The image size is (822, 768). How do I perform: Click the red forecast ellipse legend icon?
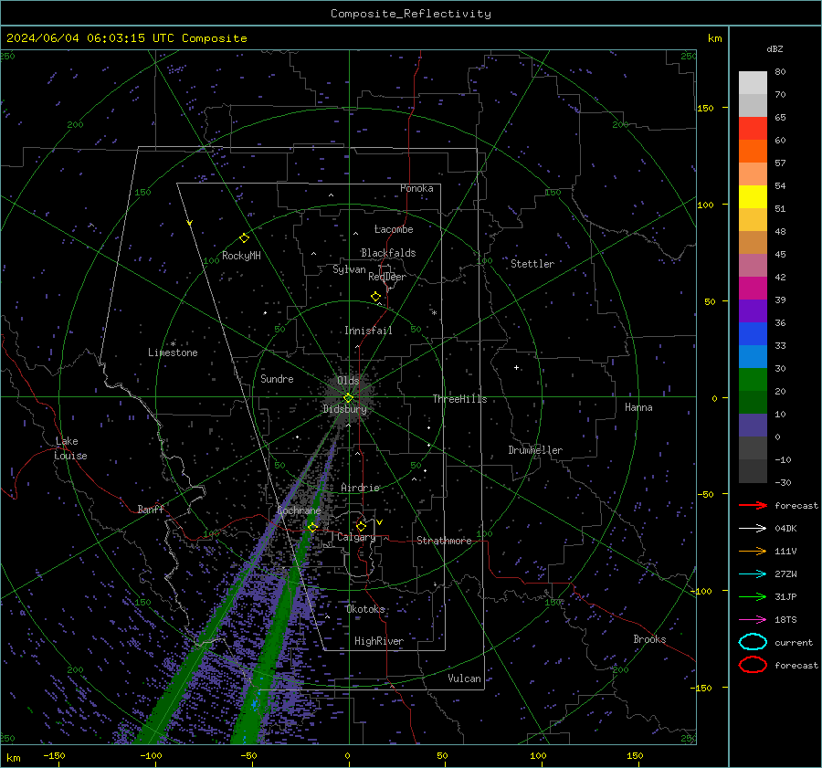coord(753,665)
